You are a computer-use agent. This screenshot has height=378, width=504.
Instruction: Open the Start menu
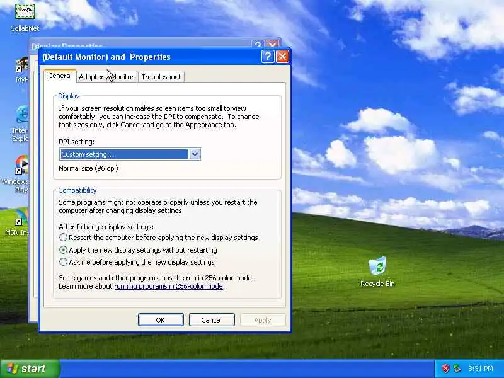click(30, 369)
